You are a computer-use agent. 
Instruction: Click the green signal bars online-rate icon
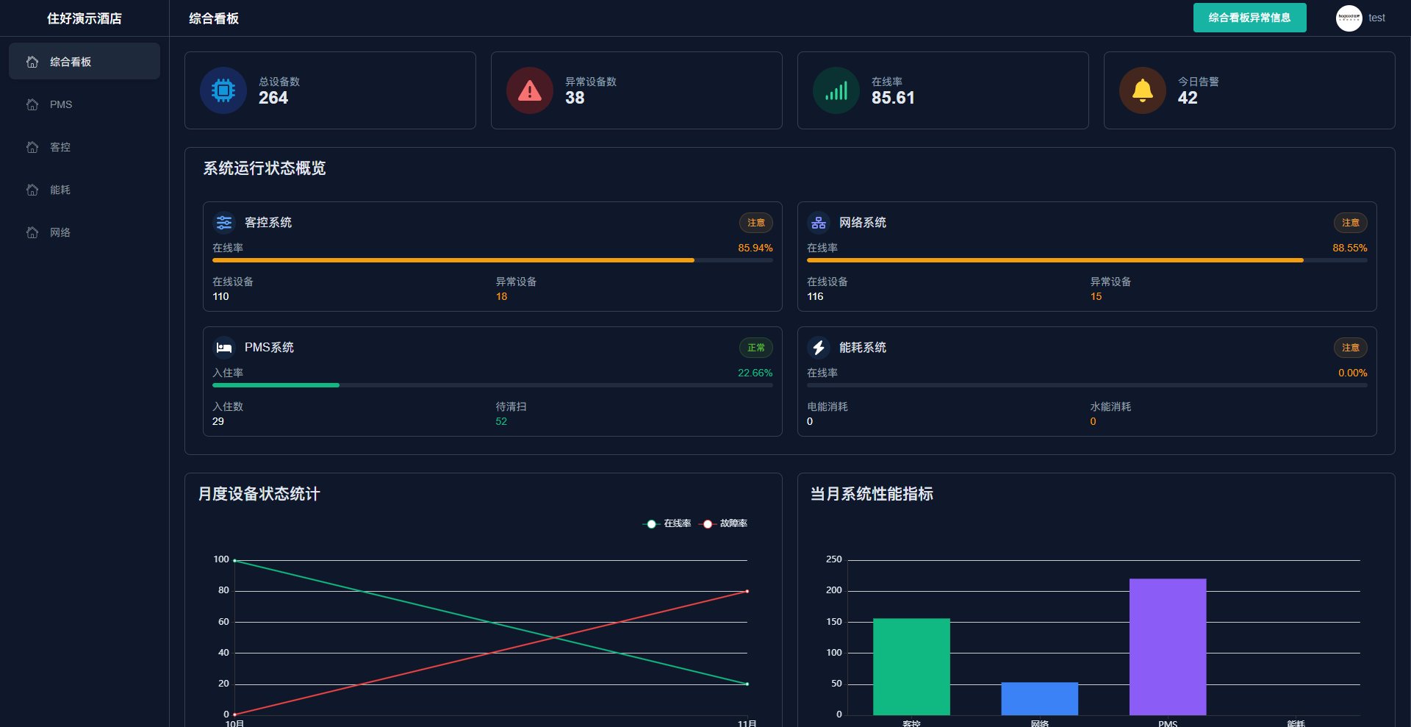click(836, 90)
